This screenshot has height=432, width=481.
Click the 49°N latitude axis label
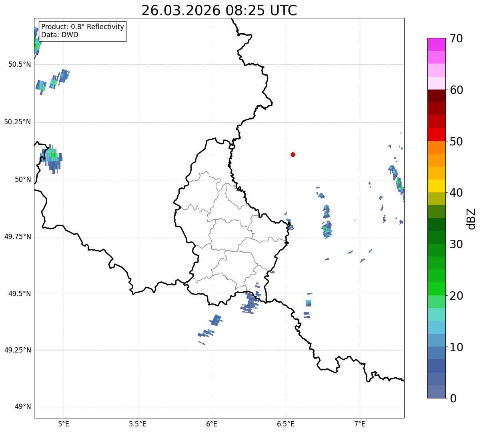[x=23, y=407]
